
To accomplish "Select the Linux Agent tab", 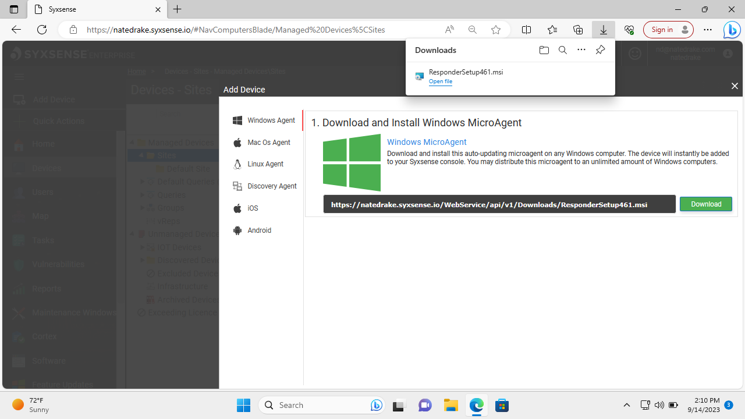I will 258,164.
